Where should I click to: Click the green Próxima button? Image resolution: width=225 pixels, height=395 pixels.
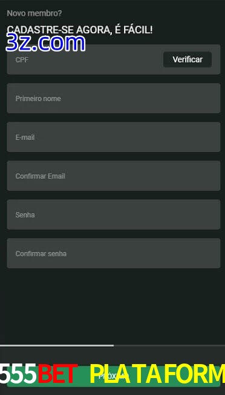[x=114, y=376]
